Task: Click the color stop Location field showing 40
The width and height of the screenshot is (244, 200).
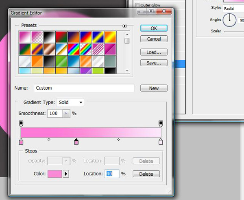Action: point(112,174)
